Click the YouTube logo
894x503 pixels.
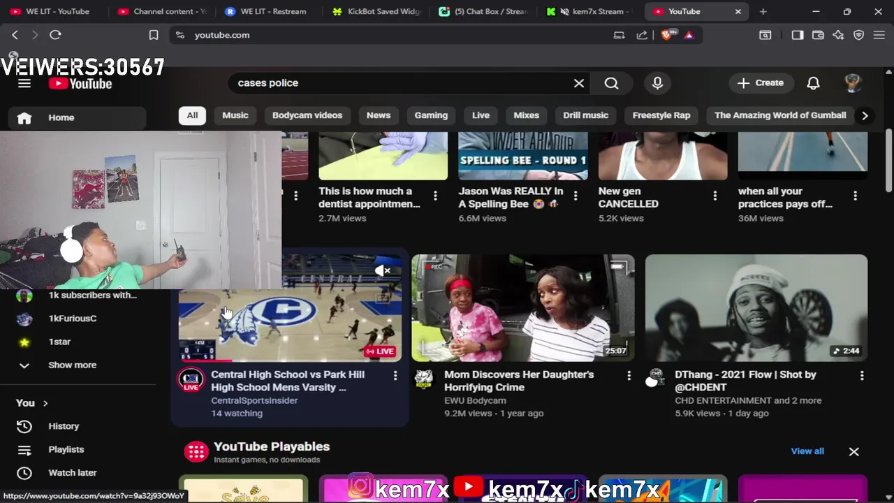(80, 84)
